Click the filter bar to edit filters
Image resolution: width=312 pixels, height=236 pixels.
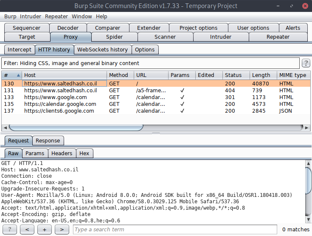pyautogui.click(x=150, y=63)
